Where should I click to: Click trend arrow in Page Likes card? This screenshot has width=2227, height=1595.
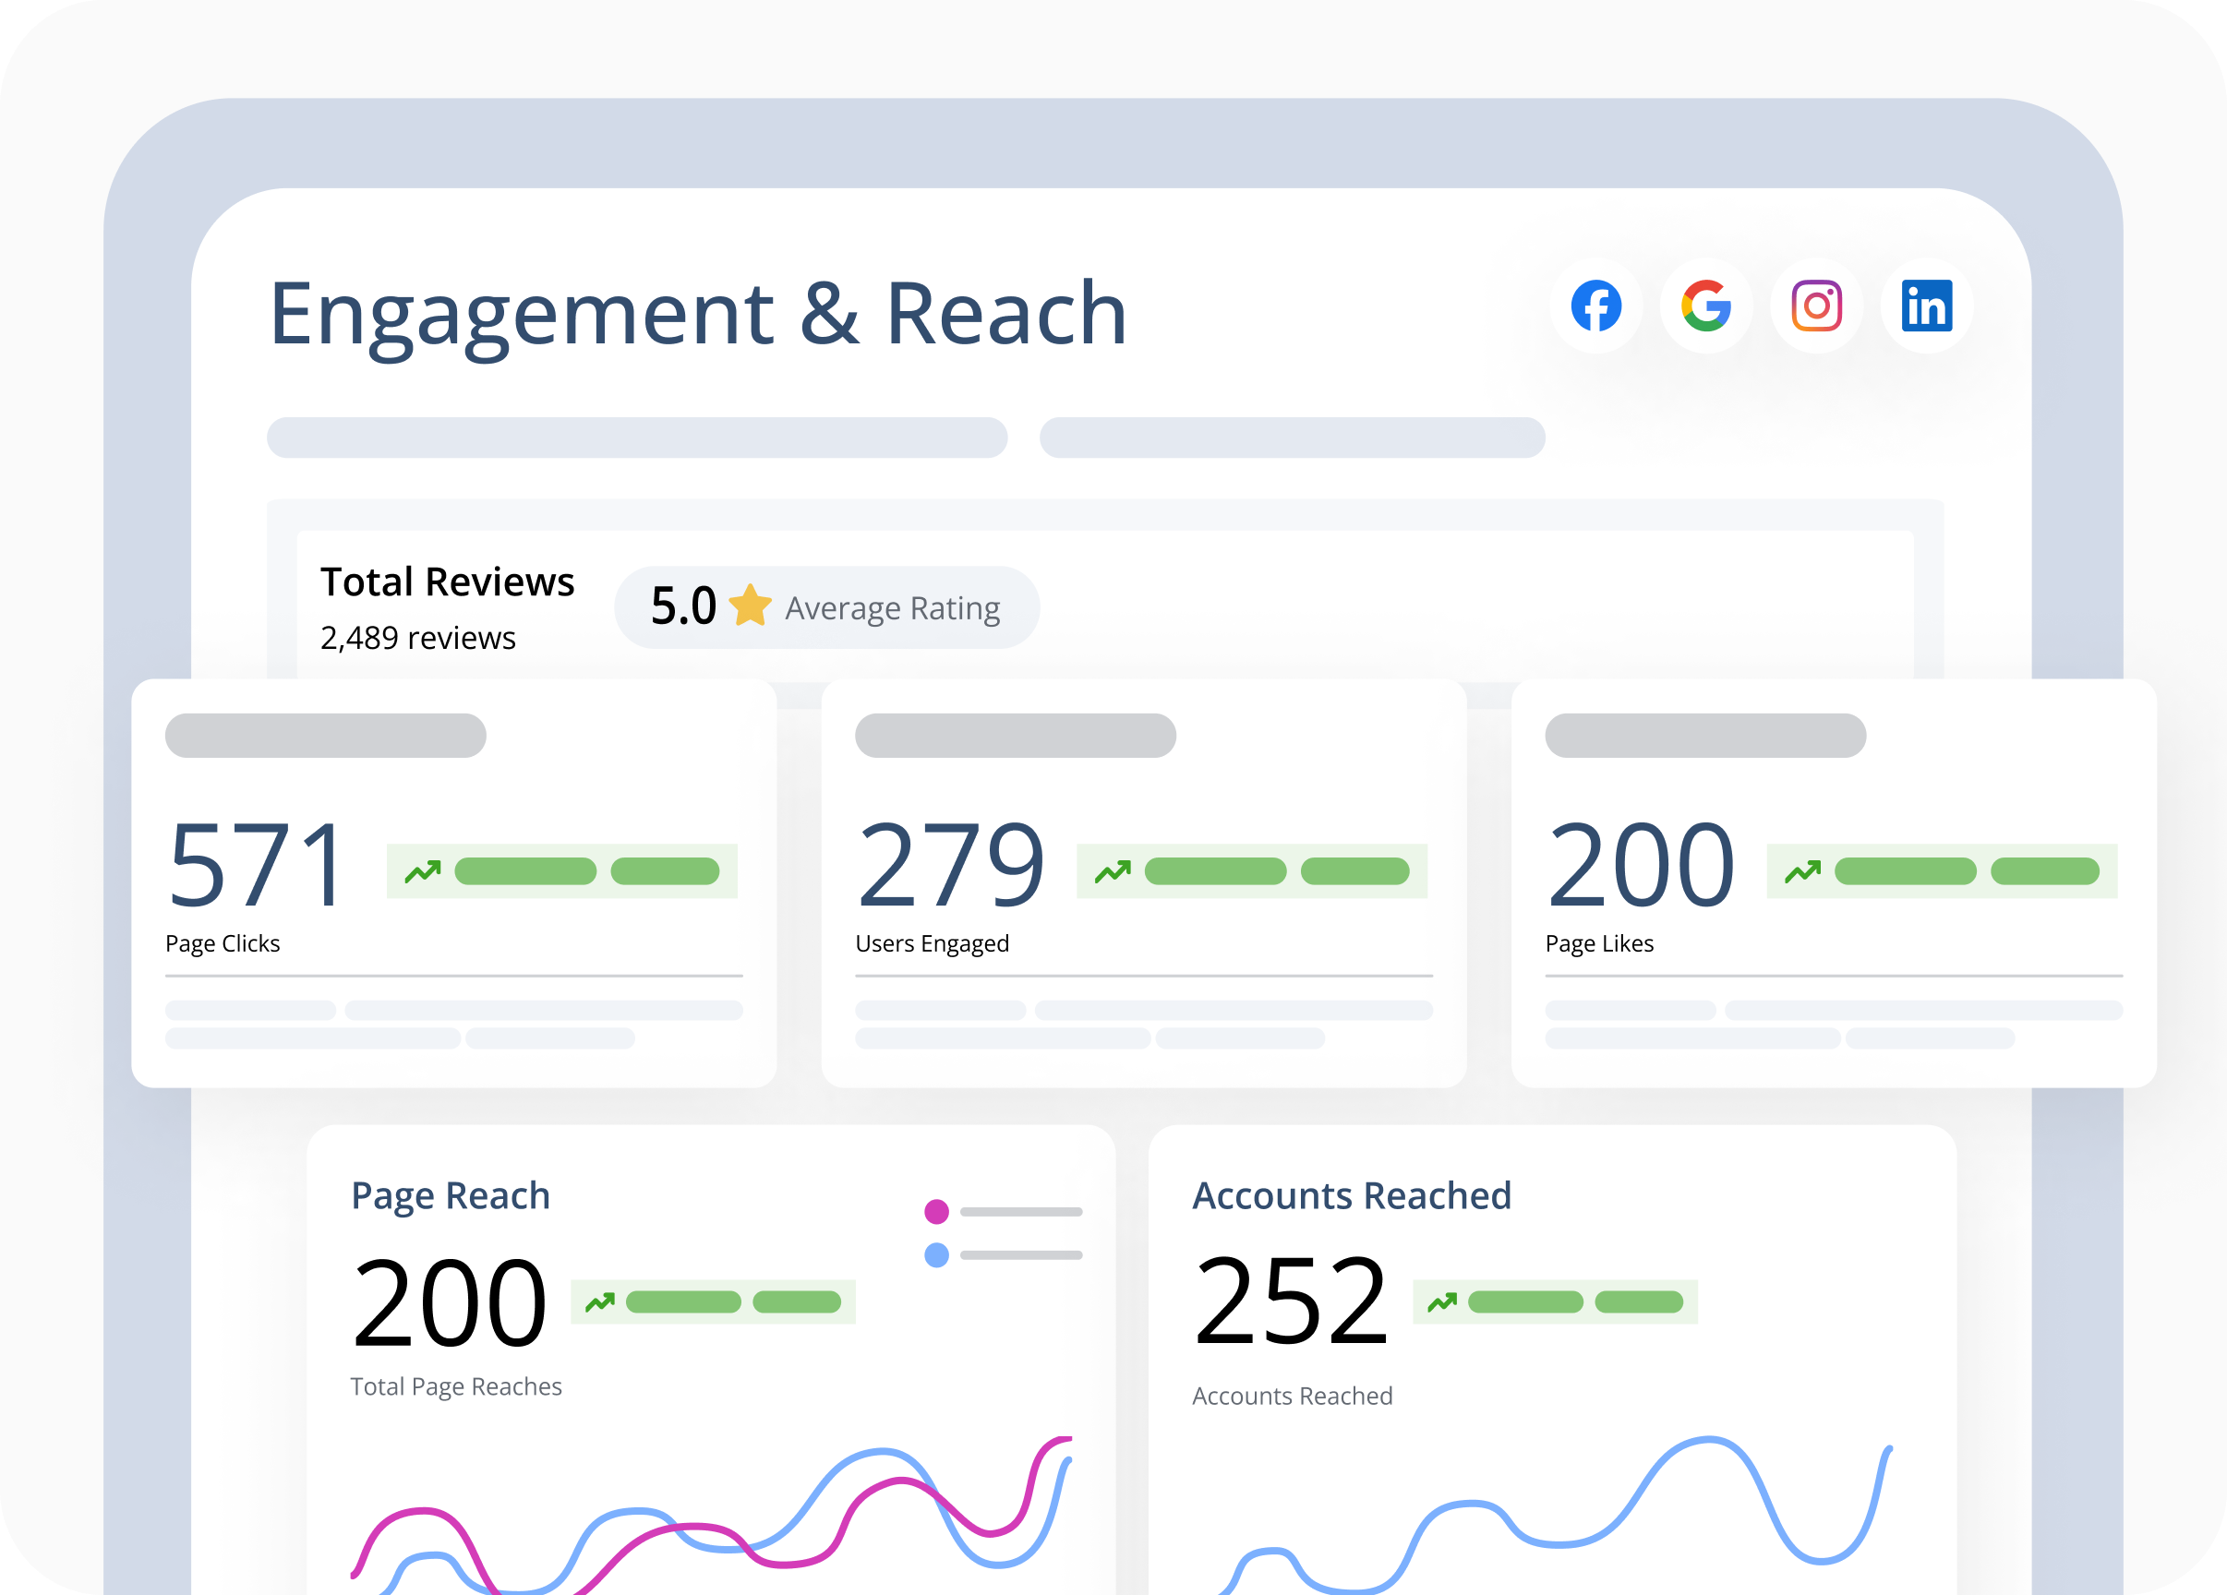tap(1803, 871)
